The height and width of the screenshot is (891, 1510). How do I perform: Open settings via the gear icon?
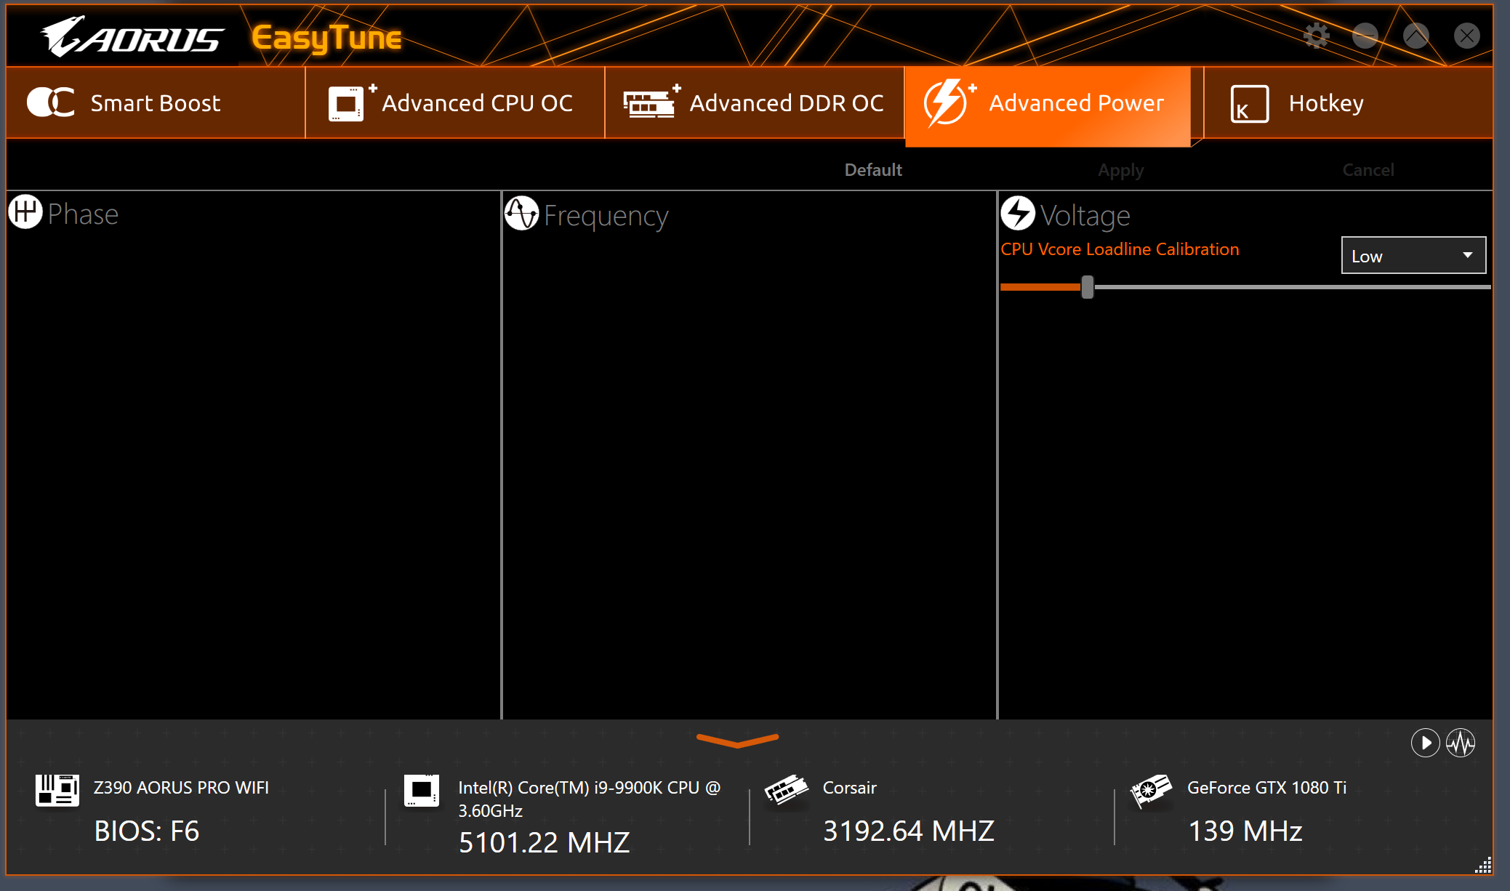pos(1316,35)
